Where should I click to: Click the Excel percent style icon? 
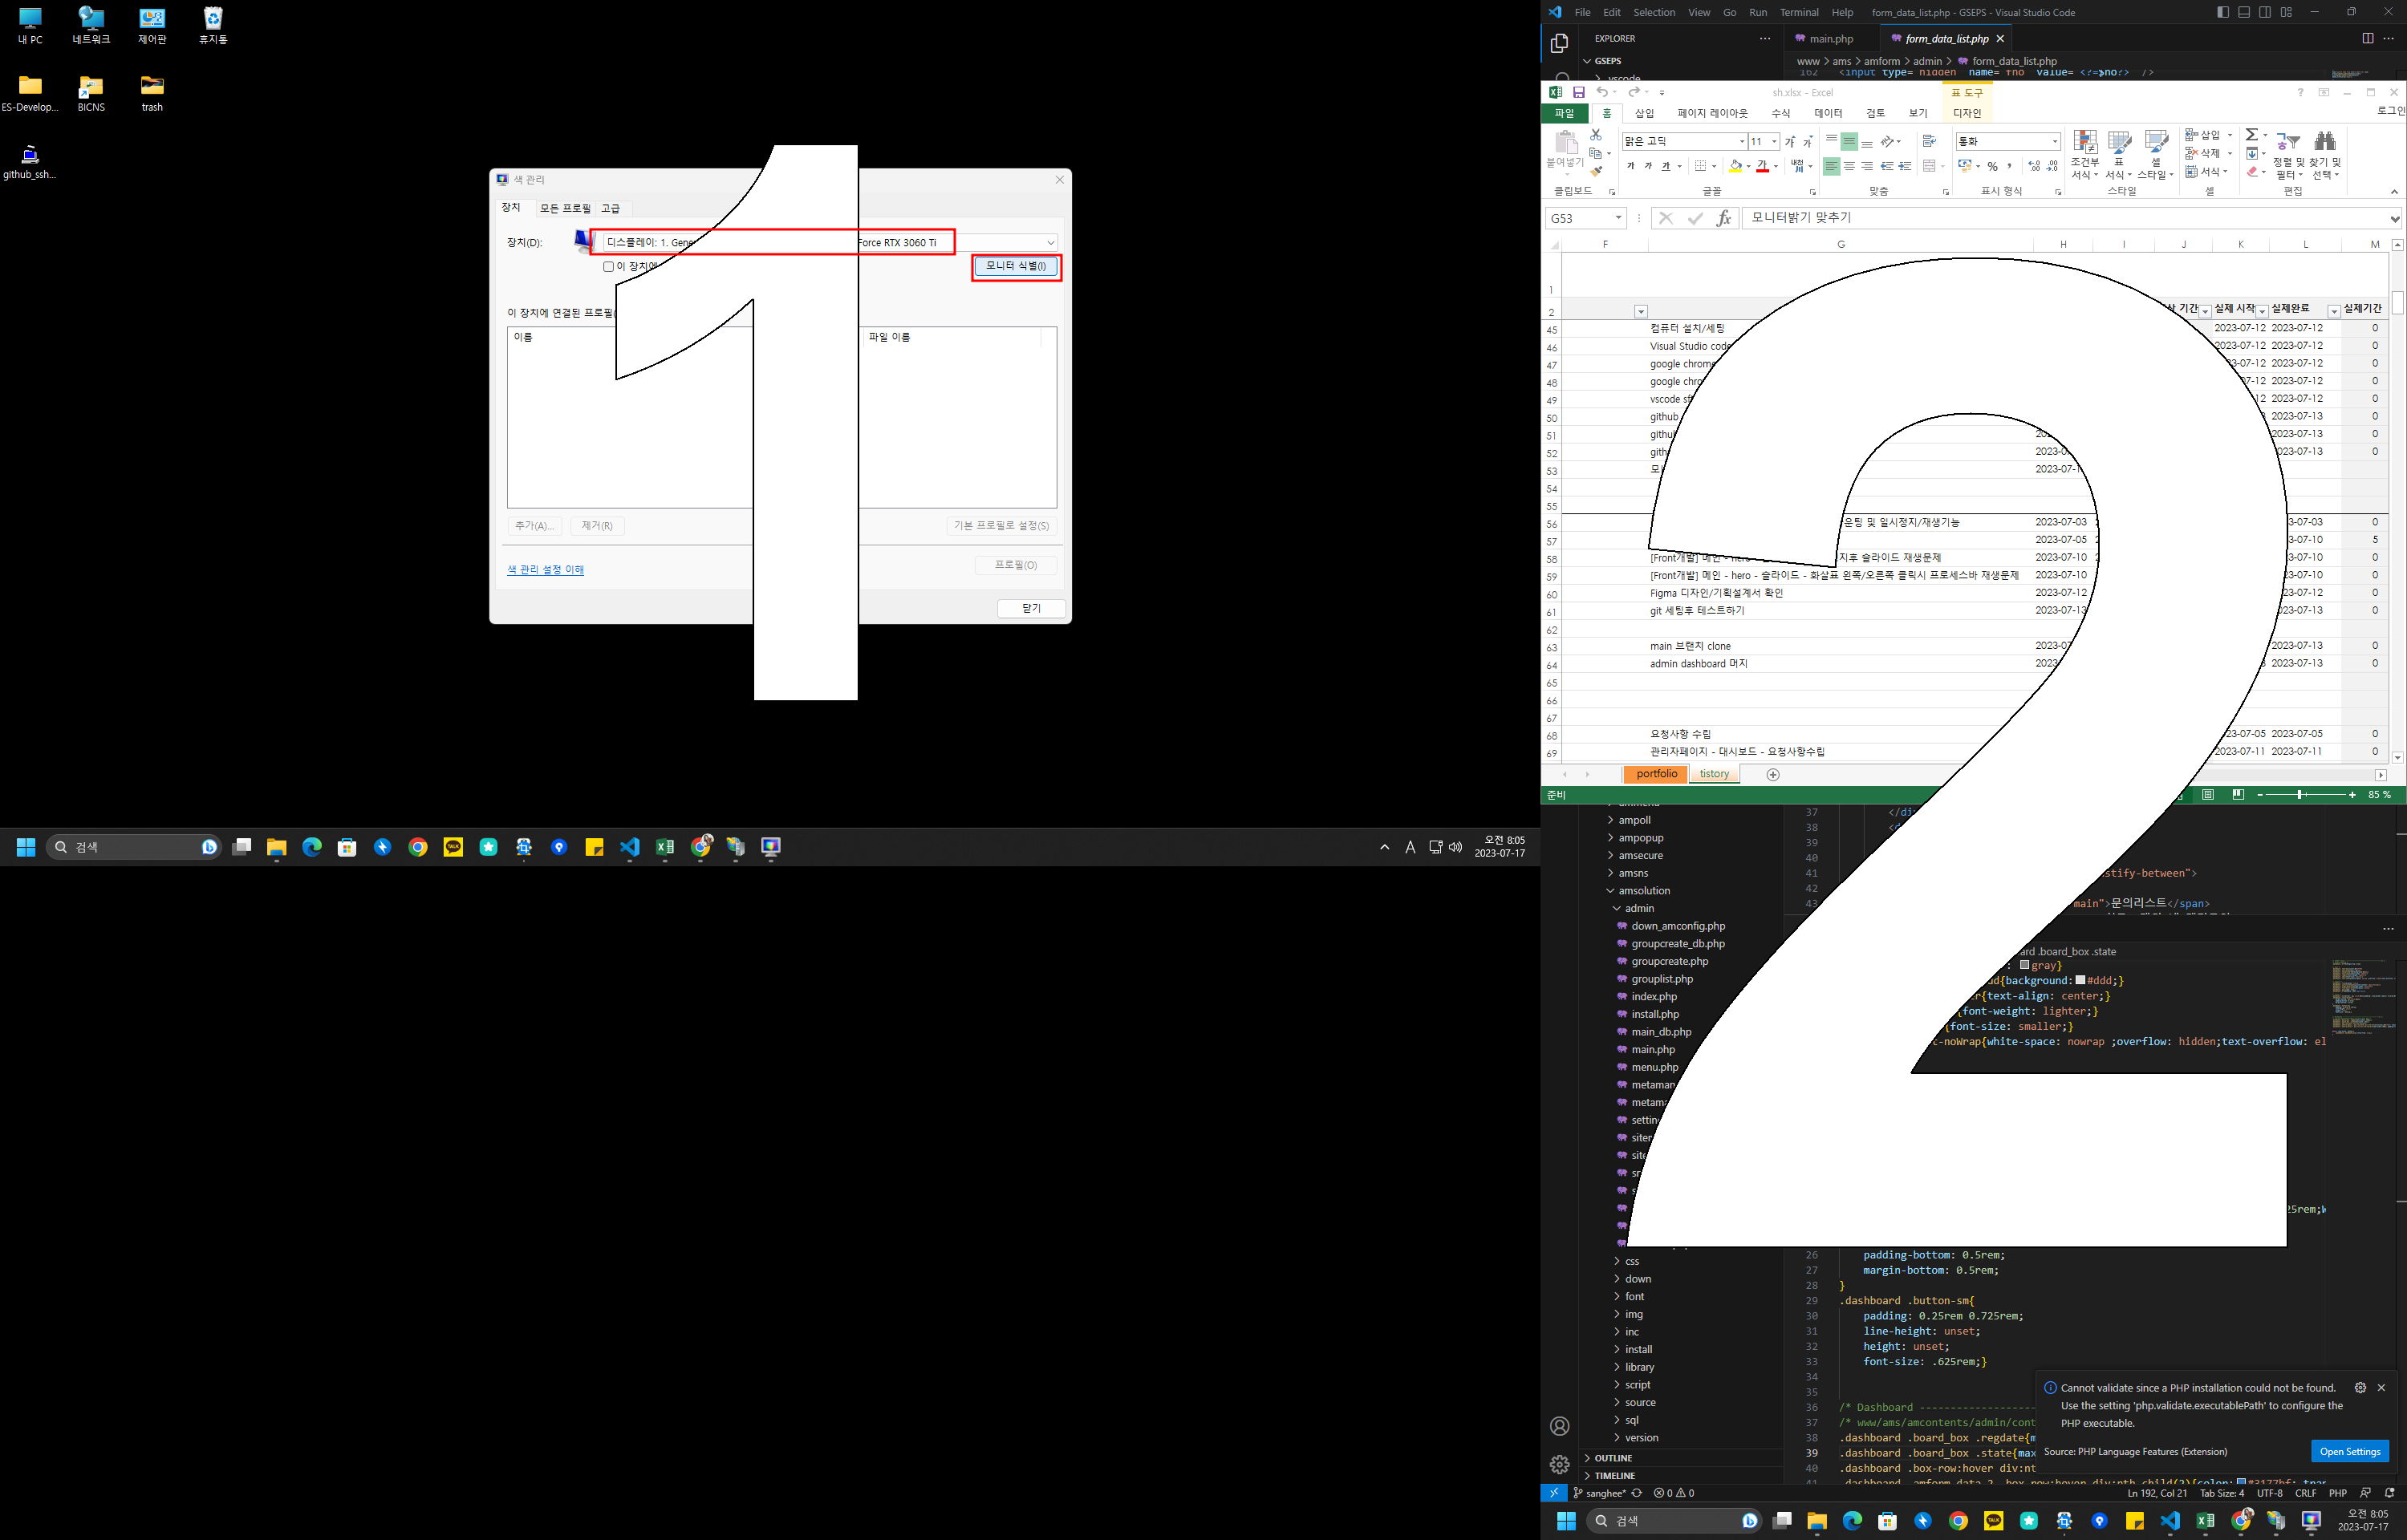click(x=1992, y=166)
